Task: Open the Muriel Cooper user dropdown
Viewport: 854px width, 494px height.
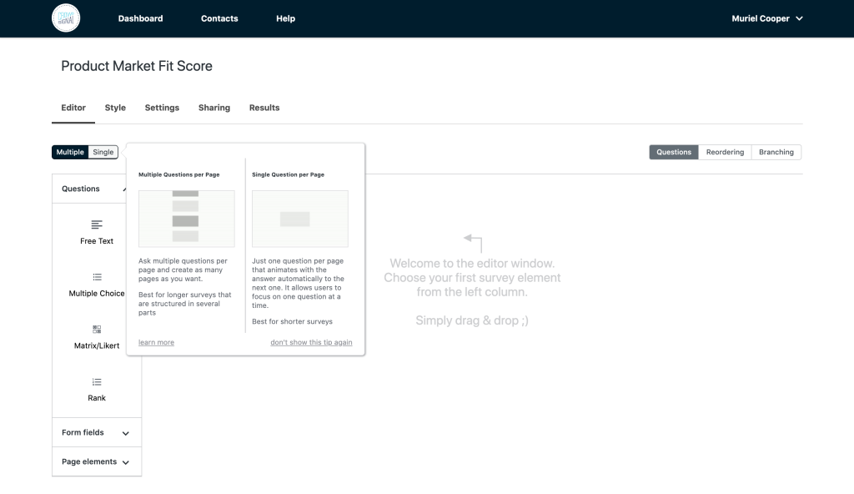Action: (x=766, y=18)
